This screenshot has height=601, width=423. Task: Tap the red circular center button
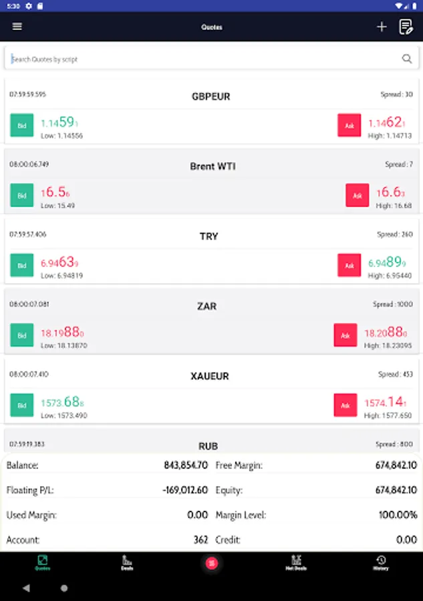[212, 563]
